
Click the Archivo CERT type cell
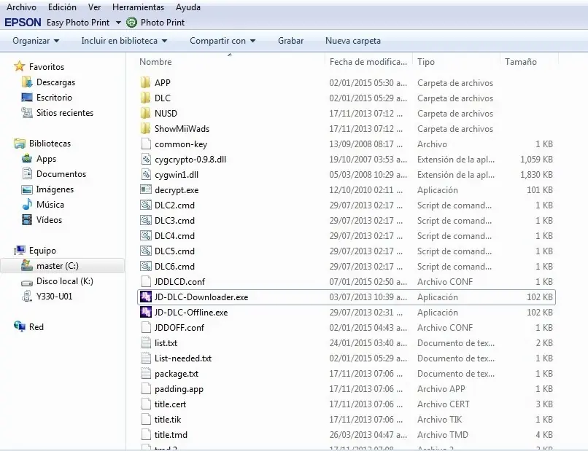click(444, 404)
